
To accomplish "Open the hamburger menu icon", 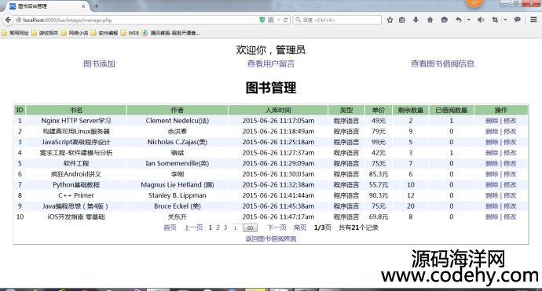I will (x=533, y=20).
